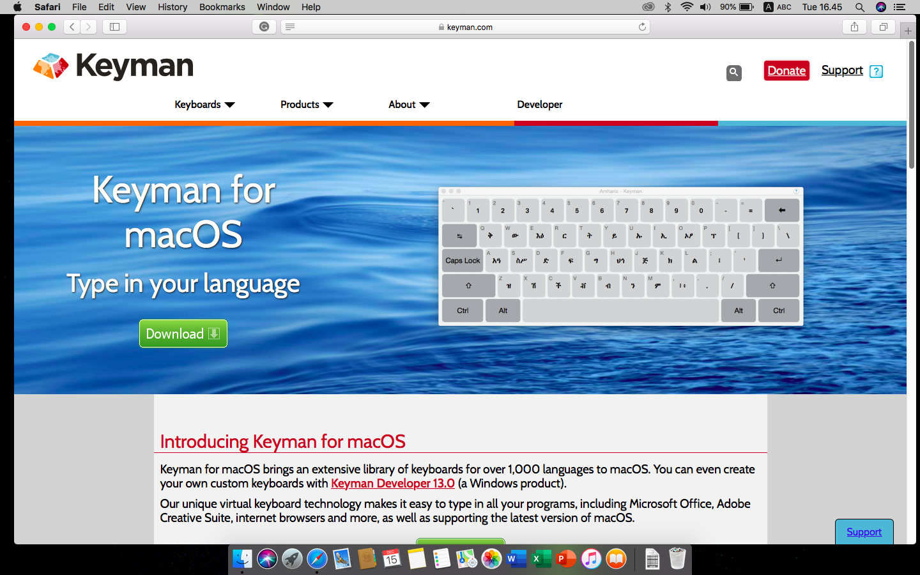Open Photos app in the Dock

click(x=491, y=559)
